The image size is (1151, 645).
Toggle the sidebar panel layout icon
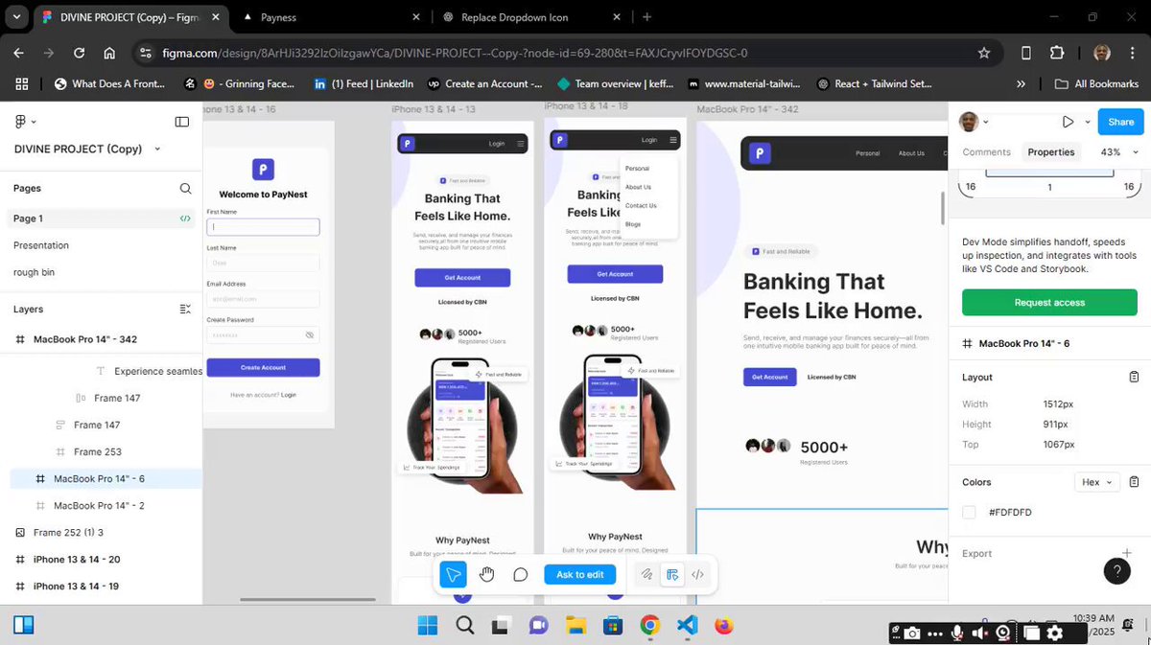click(182, 122)
